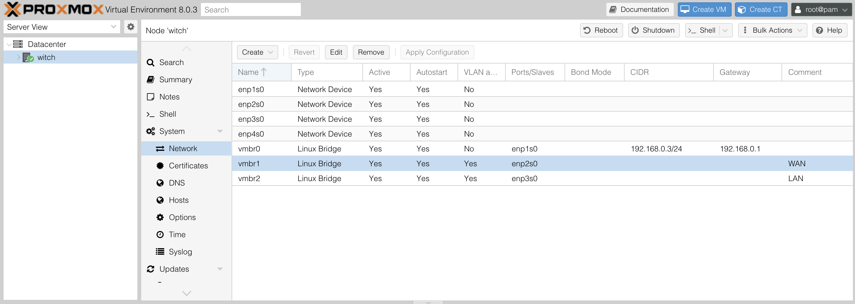Open the Time settings page

coord(177,235)
